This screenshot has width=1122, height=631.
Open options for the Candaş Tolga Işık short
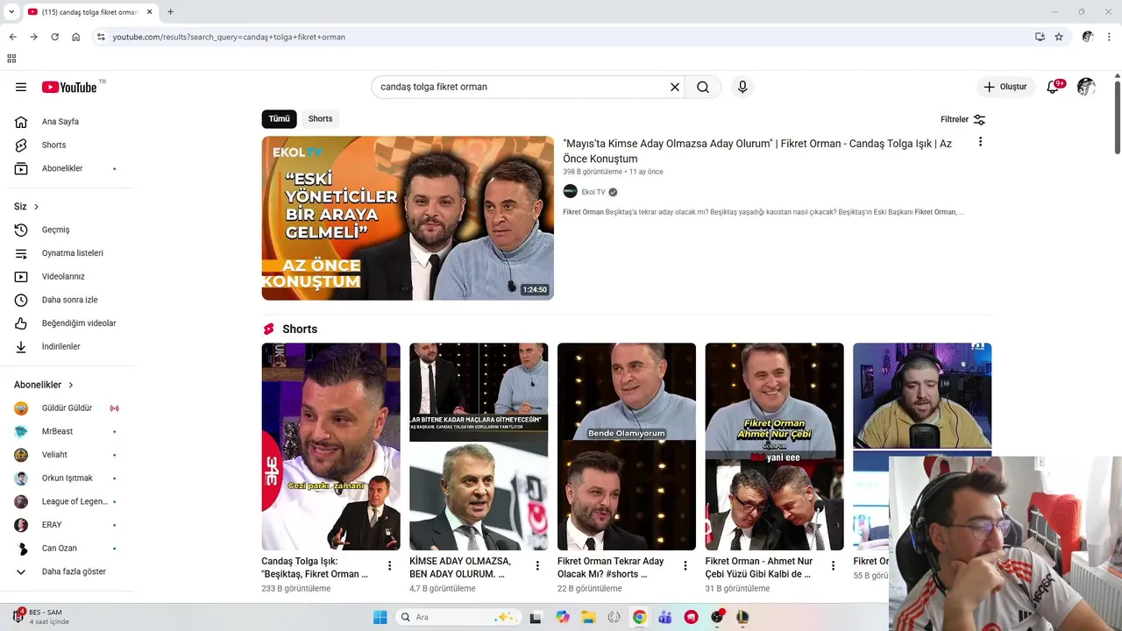pos(390,566)
